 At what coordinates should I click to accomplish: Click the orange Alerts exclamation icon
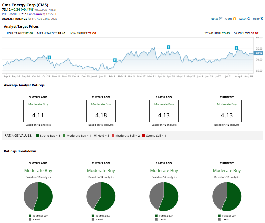pos(234,19)
